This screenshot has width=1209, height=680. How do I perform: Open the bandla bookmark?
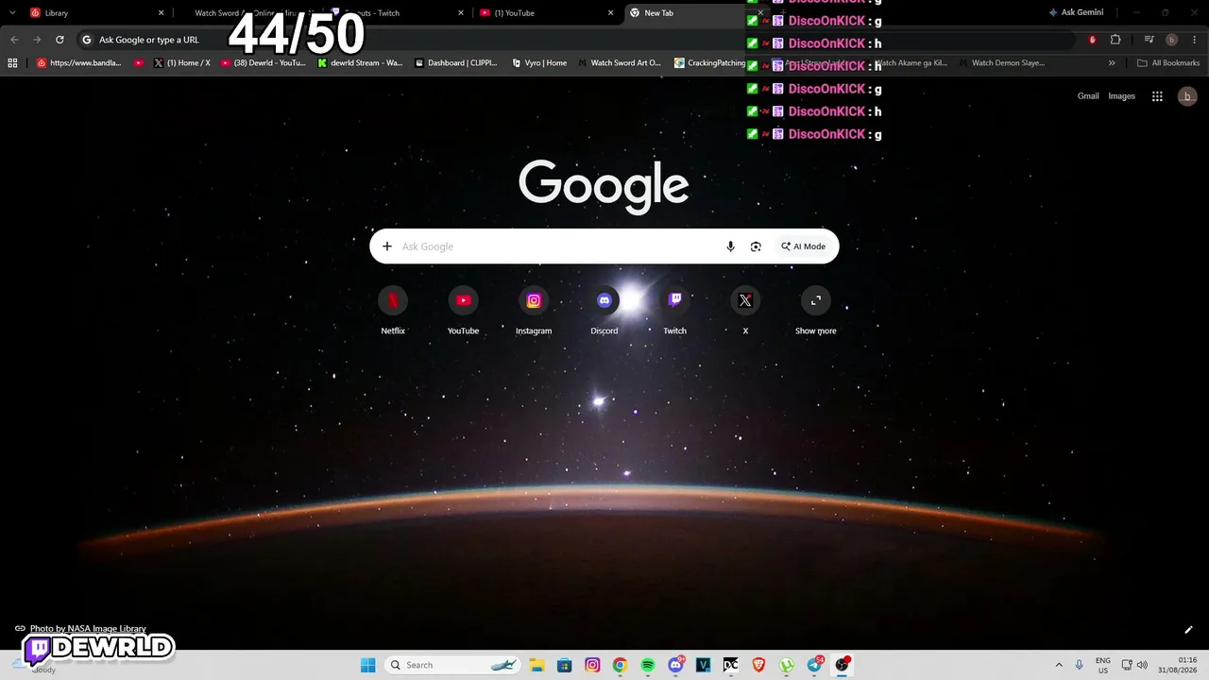pos(79,63)
